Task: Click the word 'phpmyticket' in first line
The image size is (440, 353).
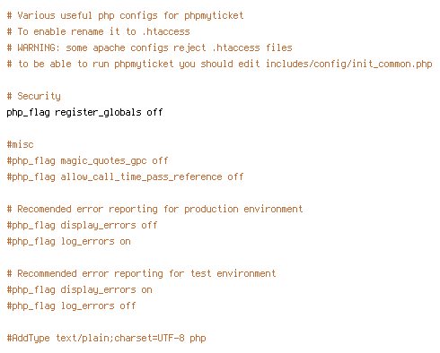Action: 214,16
